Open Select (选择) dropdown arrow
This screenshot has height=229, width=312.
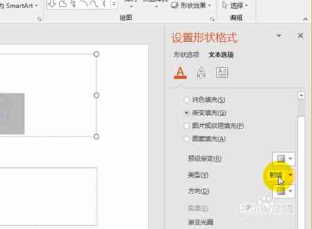point(246,6)
